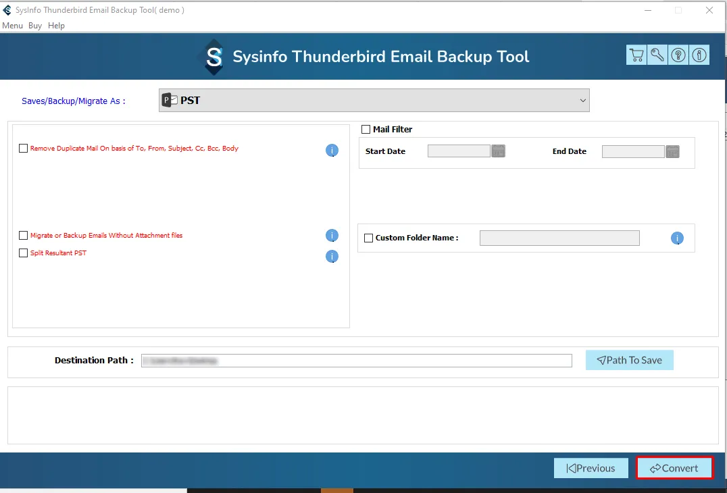This screenshot has height=493, width=727.
Task: Open the Help menu
Action: pos(57,26)
